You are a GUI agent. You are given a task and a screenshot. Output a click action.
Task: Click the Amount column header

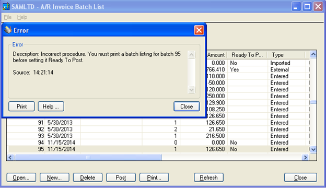pyautogui.click(x=216, y=55)
